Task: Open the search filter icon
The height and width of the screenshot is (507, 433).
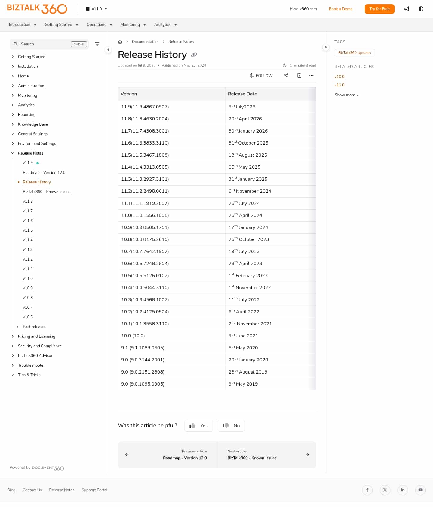Action: (x=97, y=44)
